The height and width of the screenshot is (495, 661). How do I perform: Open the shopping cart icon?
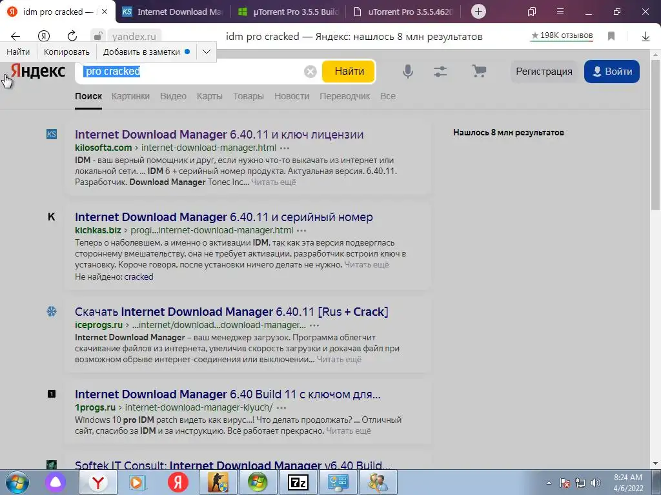479,71
